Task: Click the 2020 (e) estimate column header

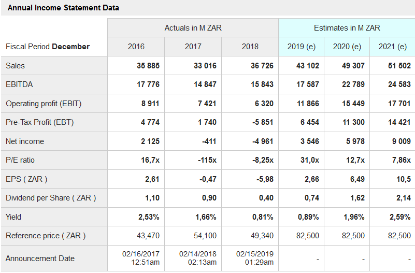Action: tap(347, 47)
